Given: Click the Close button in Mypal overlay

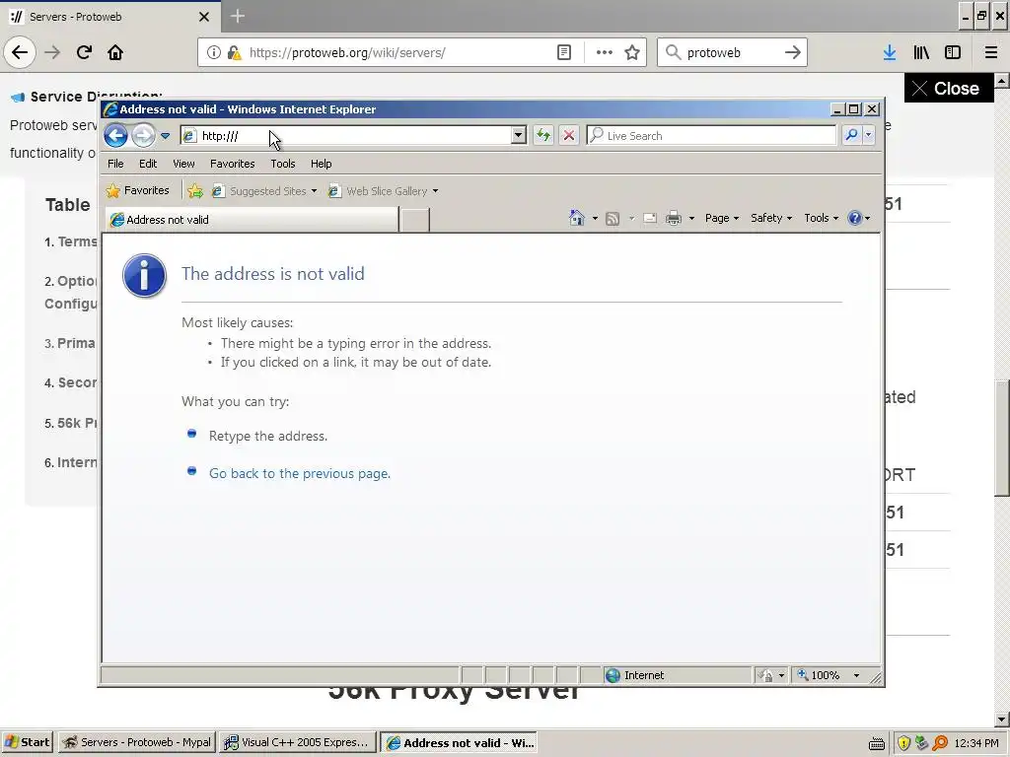Looking at the screenshot, I should coord(948,88).
